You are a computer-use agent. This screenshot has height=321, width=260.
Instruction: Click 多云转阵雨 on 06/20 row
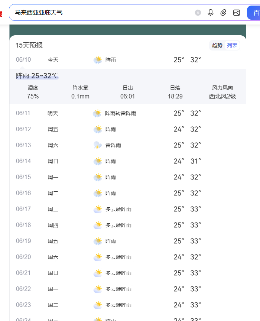(x=118, y=257)
